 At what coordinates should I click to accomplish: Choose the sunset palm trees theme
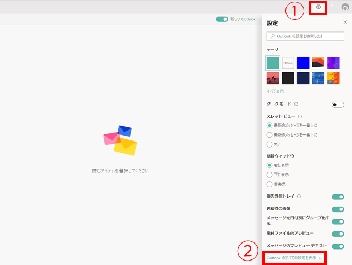pyautogui.click(x=273, y=78)
